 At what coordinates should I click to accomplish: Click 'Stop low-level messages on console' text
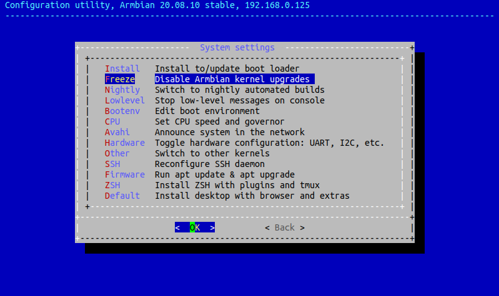coord(240,100)
